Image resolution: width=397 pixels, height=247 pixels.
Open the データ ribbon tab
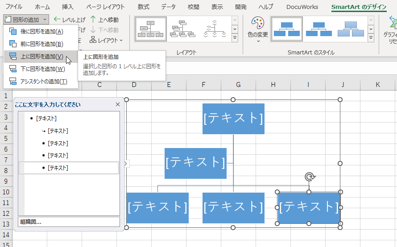[168, 7]
